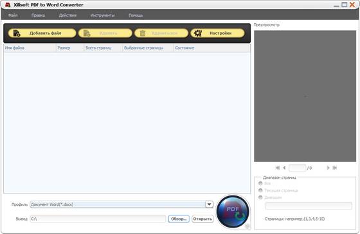Open the Инструменты menu
360x234 pixels.
(x=102, y=15)
